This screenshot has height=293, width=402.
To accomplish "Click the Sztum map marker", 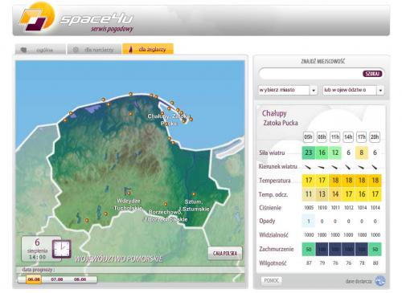I will pyautogui.click(x=194, y=194).
